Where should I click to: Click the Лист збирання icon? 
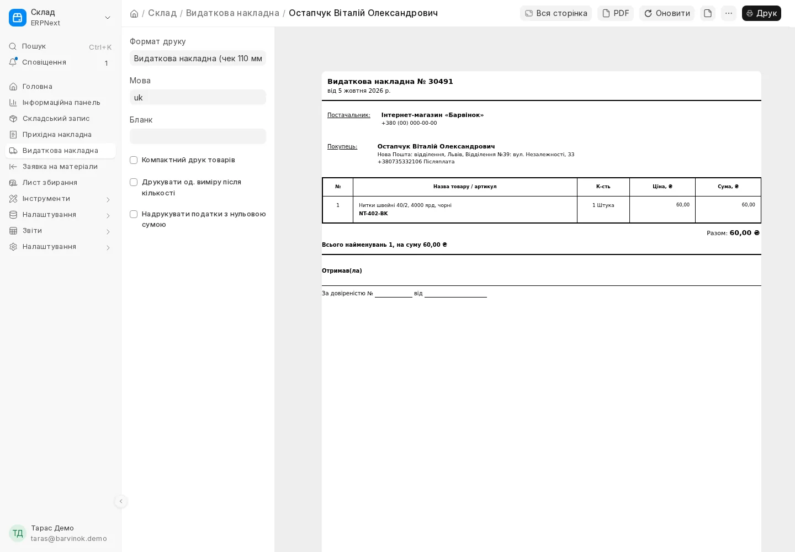coord(13,183)
